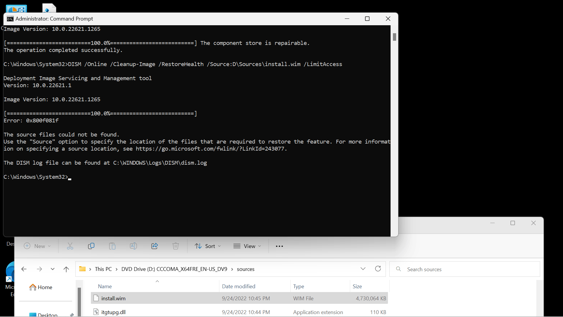
Task: Click the DVD Drive (D:) breadcrumb
Action: (x=174, y=269)
